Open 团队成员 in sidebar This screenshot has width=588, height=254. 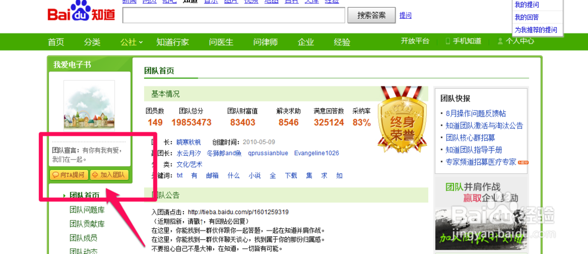(x=83, y=238)
